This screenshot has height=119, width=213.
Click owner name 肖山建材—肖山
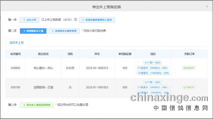click(43, 68)
